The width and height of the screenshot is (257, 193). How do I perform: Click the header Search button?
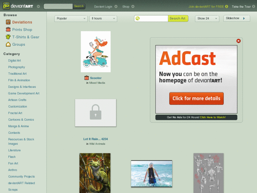[x=79, y=6]
